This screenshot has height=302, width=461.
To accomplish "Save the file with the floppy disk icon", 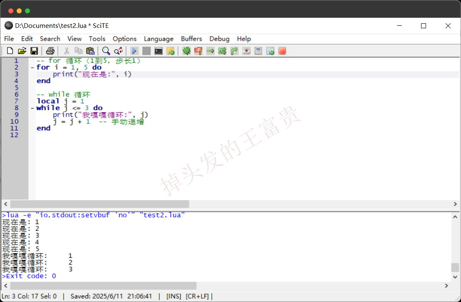I will (34, 51).
